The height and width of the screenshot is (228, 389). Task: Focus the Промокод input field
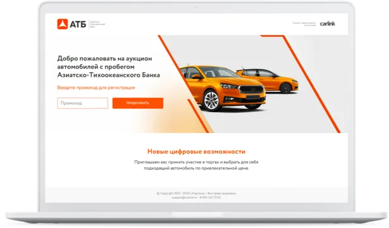coord(83,103)
